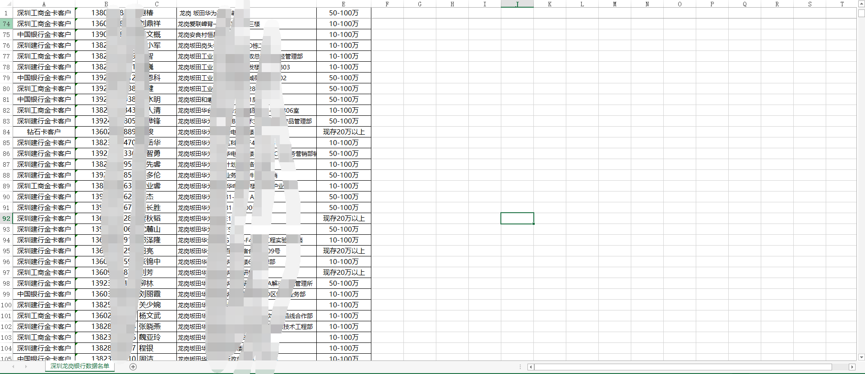This screenshot has width=865, height=374.
Task: Click the vertical scrollbar up arrow
Action: (x=861, y=4)
